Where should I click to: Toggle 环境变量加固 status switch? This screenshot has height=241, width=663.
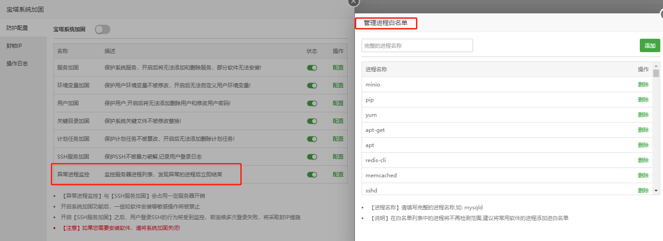click(x=312, y=86)
